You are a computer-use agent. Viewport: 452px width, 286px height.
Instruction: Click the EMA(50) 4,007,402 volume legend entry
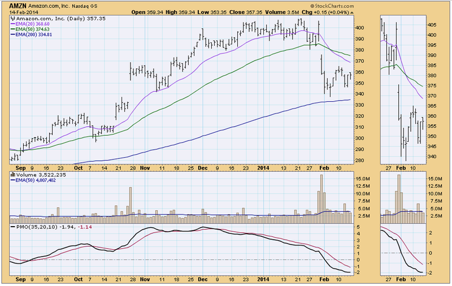tap(36, 180)
